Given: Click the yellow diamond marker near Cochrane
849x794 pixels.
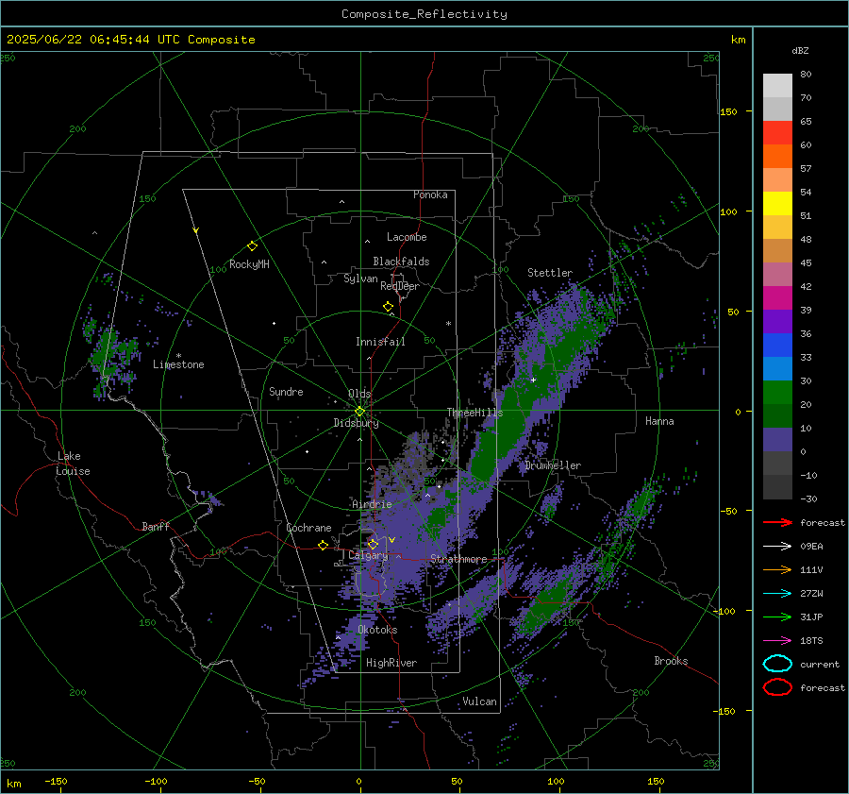Looking at the screenshot, I should click(324, 545).
